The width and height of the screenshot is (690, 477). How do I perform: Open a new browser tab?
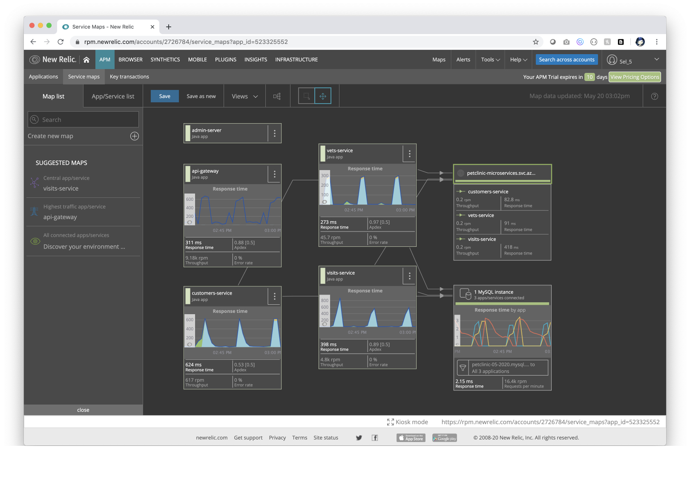[x=169, y=27]
